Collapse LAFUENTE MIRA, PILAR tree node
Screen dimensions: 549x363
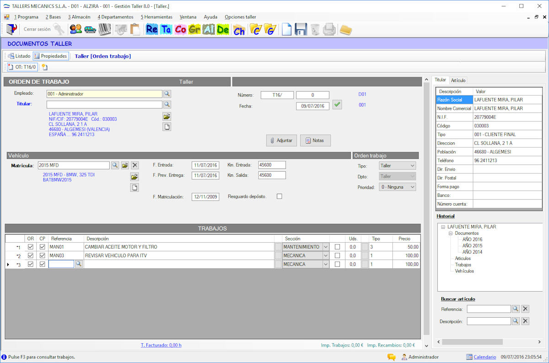click(x=443, y=227)
